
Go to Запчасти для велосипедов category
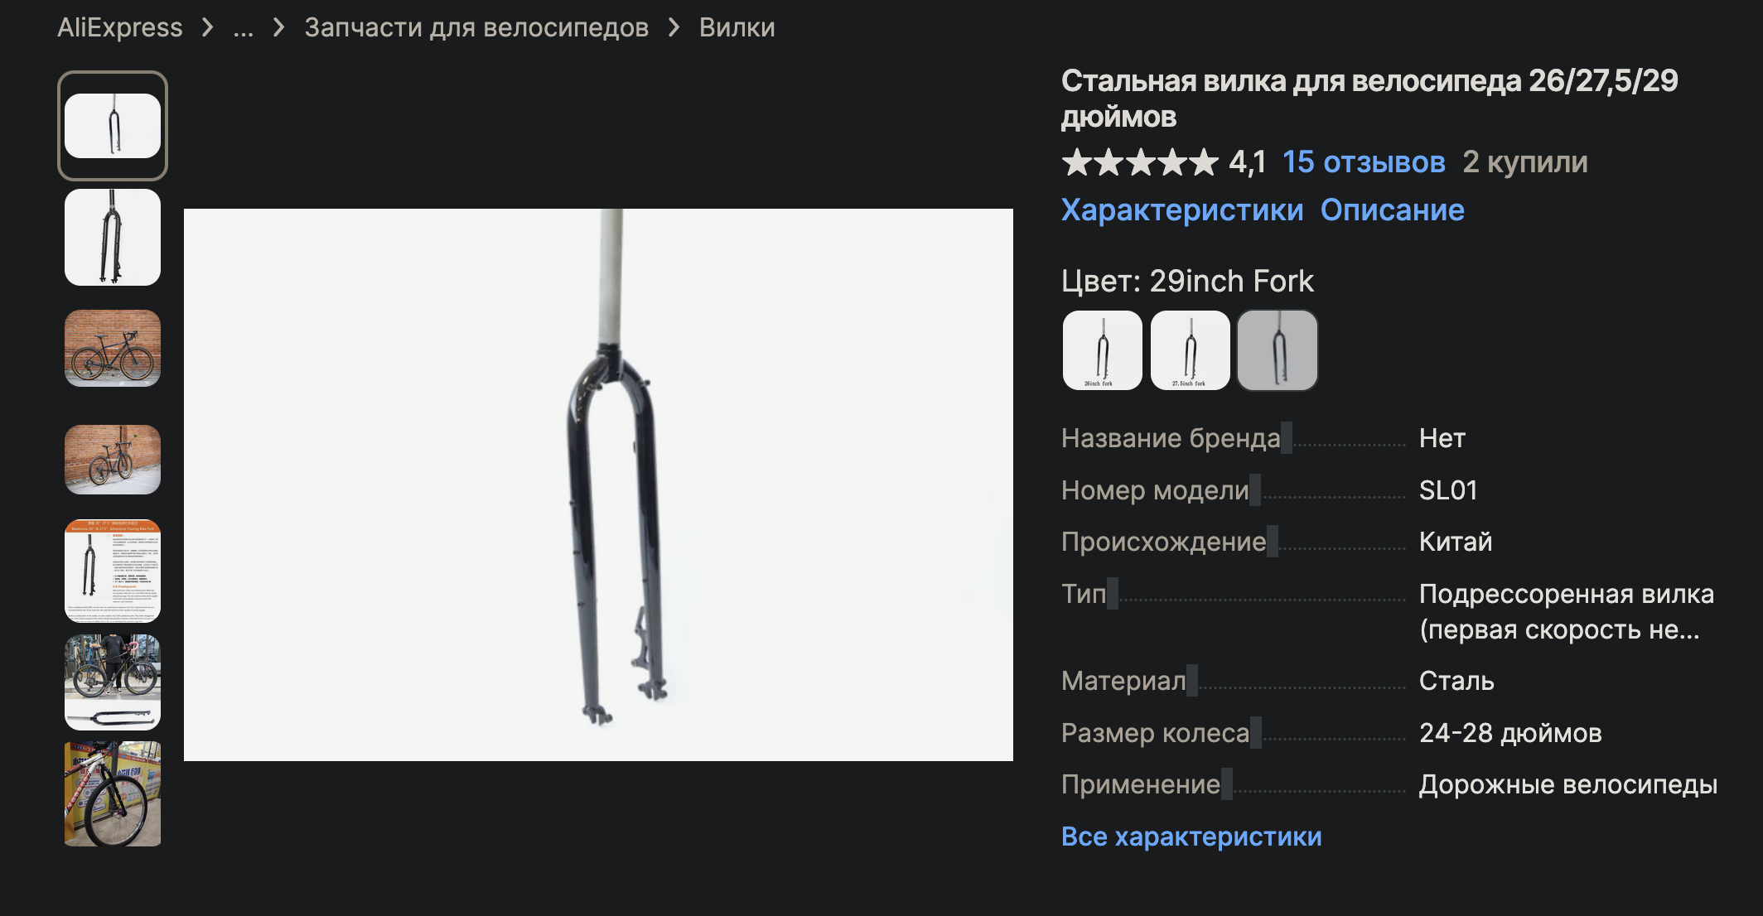point(476,27)
